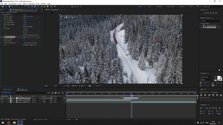Go to last frame in Preview panel
This screenshot has height=125, width=223.
(x=216, y=13)
